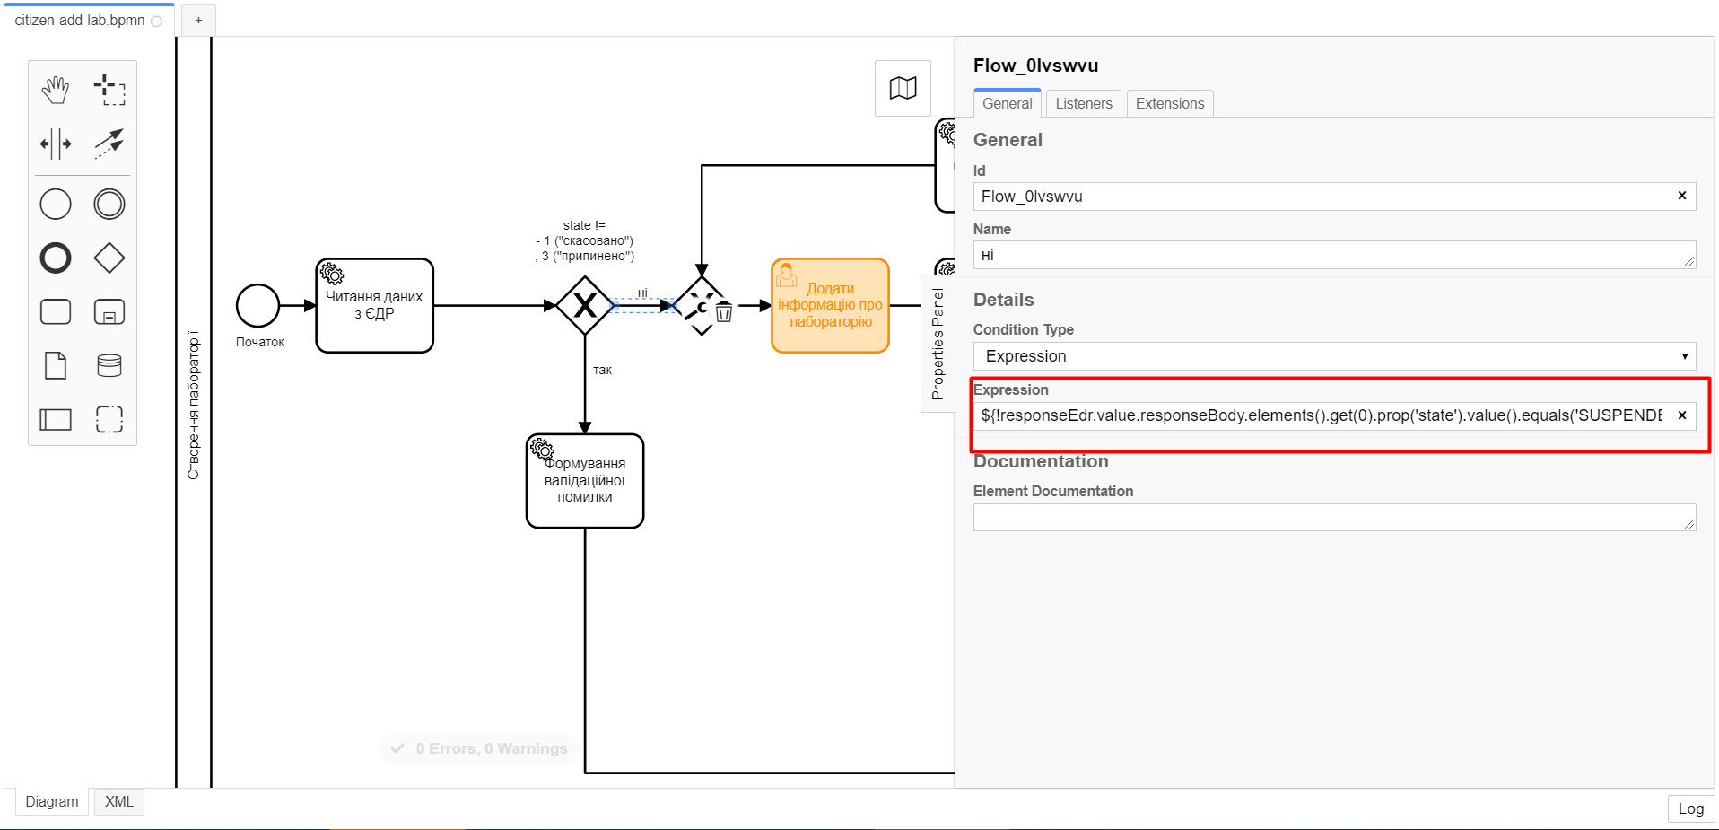Clear the Id field with its X button
The width and height of the screenshot is (1719, 830).
[x=1682, y=196]
